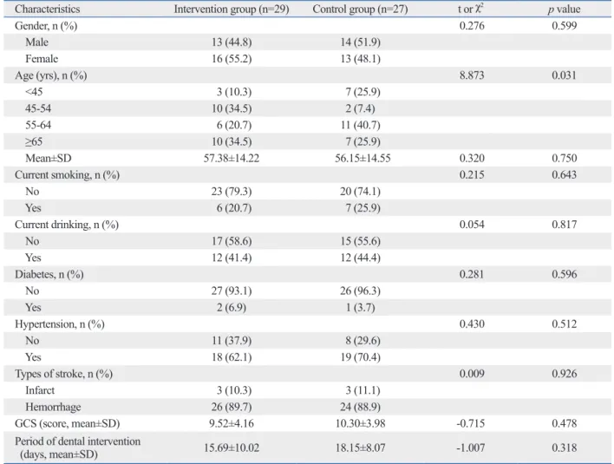The height and width of the screenshot is (464, 614).
Task: Select the 't or χ²' column header
Action: [471, 9]
